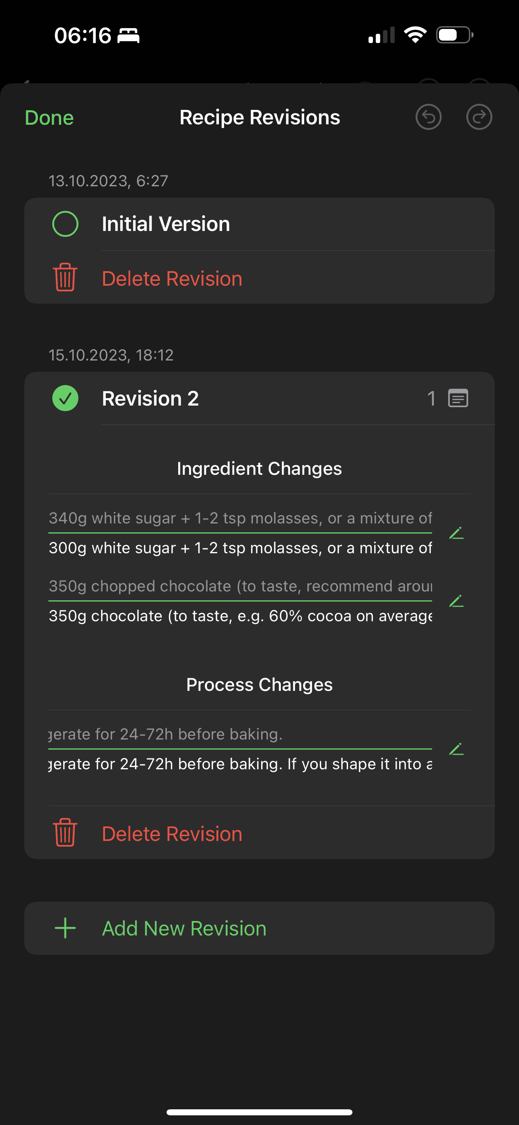This screenshot has height=1125, width=519.
Task: Tap Delete Revision for Initial Version
Action: [172, 278]
